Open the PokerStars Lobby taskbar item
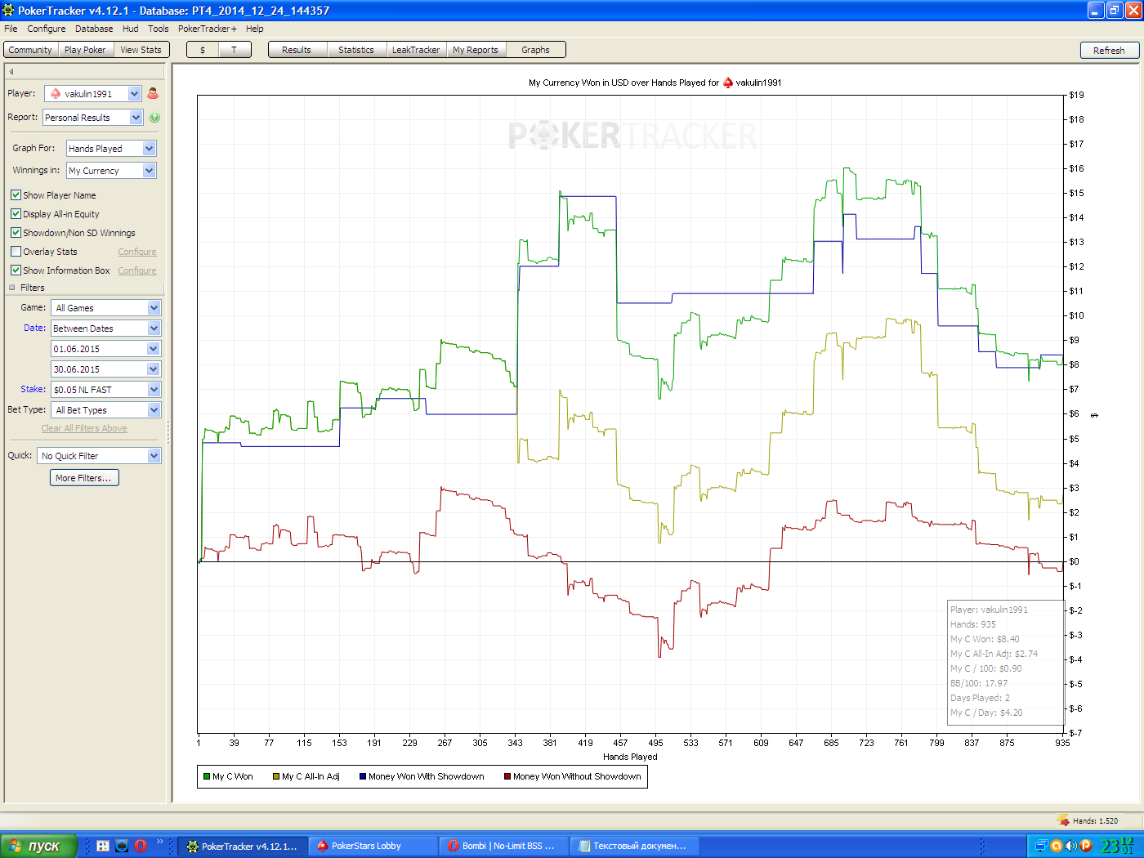Image resolution: width=1144 pixels, height=858 pixels. click(373, 846)
